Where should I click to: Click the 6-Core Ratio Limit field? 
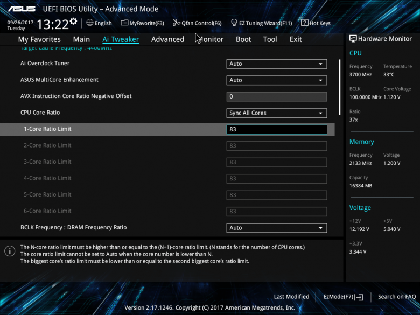click(277, 211)
